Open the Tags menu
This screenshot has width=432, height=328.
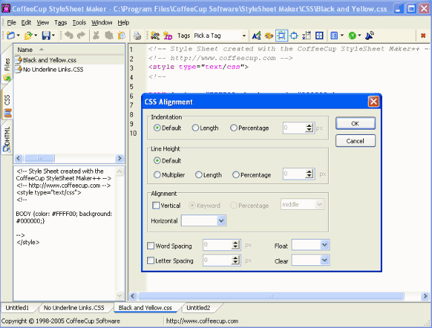pyautogui.click(x=61, y=22)
